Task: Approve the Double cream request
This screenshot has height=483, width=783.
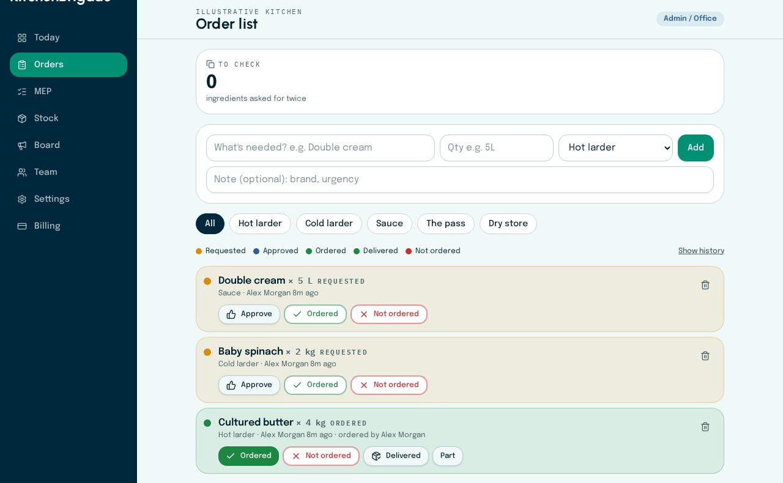Action: pyautogui.click(x=249, y=314)
